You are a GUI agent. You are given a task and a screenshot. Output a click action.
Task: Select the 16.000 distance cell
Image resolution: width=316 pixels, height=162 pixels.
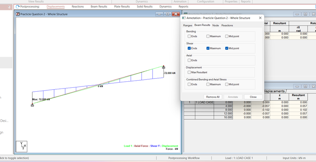(x=223, y=117)
